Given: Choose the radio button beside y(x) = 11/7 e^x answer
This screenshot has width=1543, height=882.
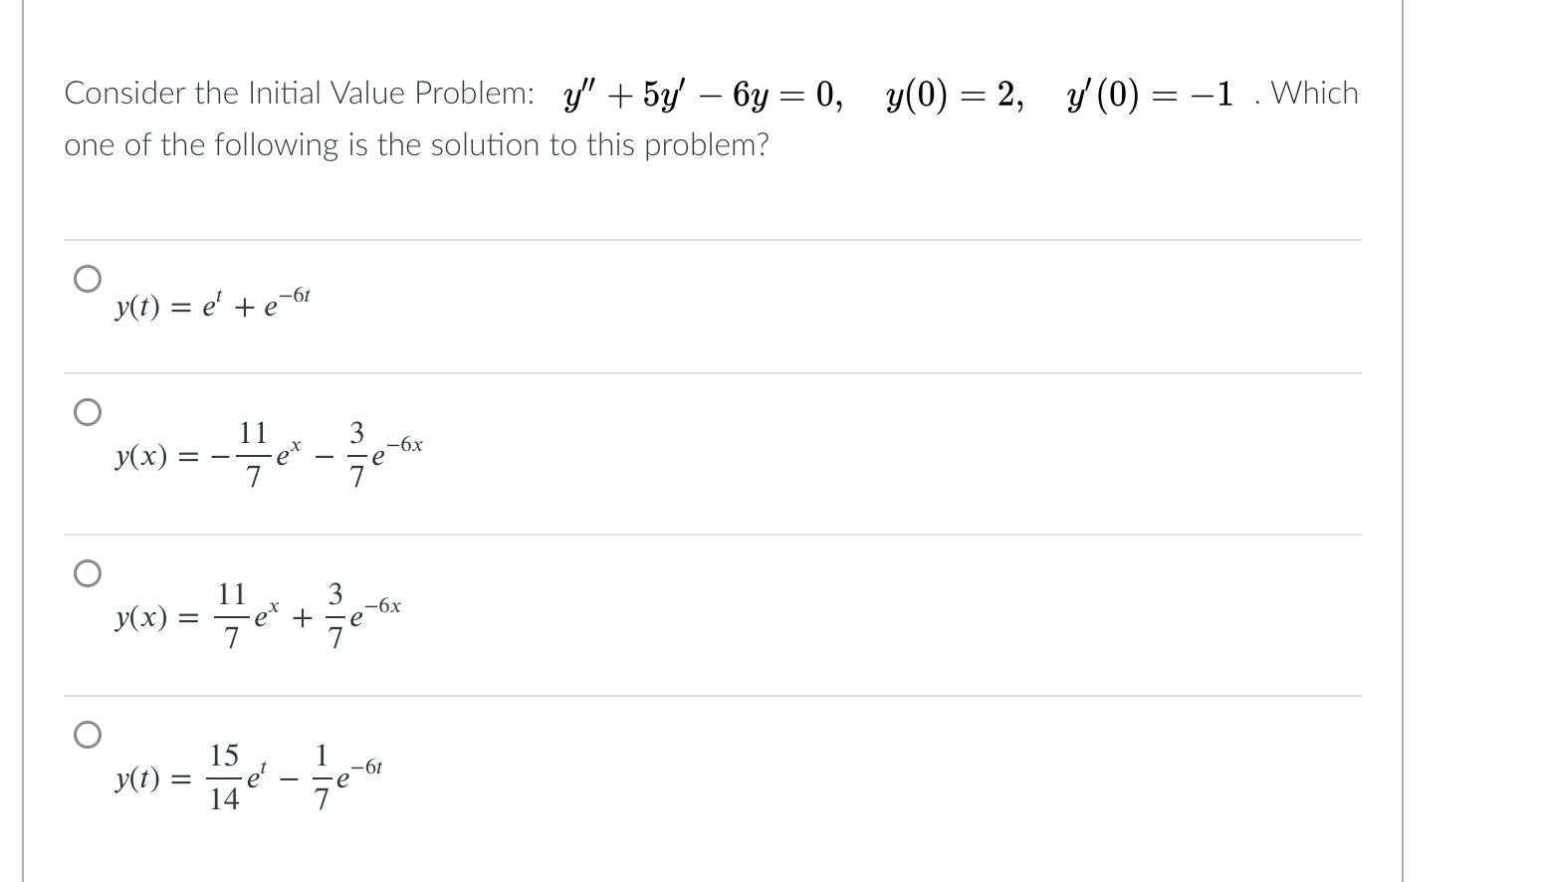Looking at the screenshot, I should 89,571.
